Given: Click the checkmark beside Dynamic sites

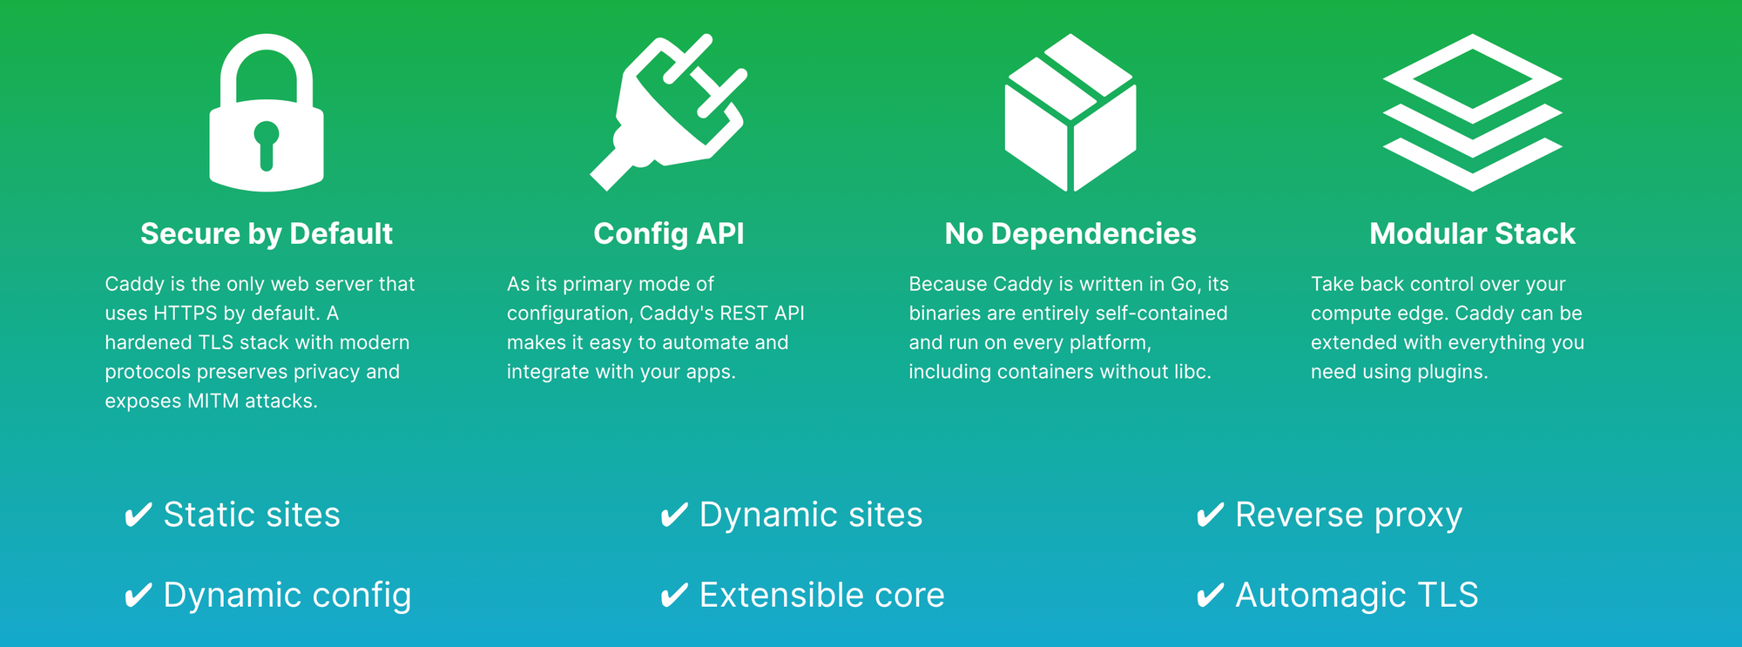Looking at the screenshot, I should click(674, 515).
